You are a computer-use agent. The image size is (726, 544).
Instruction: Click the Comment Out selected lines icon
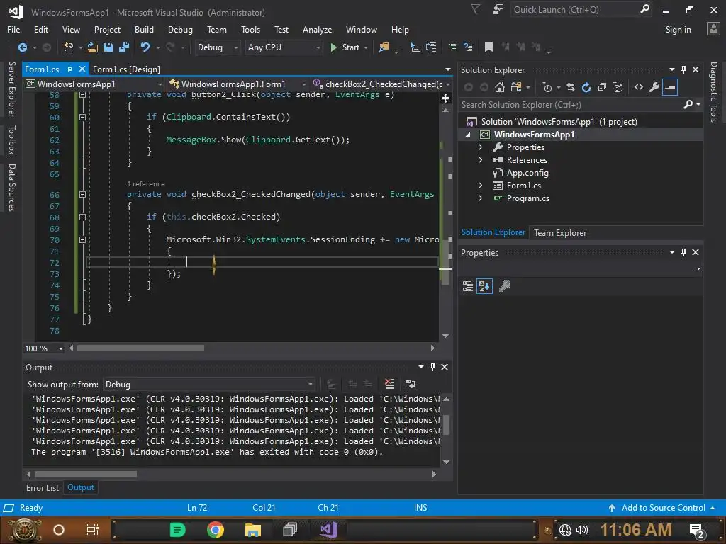click(452, 47)
